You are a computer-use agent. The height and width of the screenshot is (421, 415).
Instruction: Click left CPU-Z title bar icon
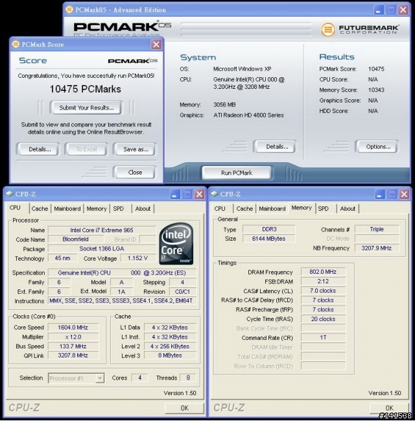[9, 194]
